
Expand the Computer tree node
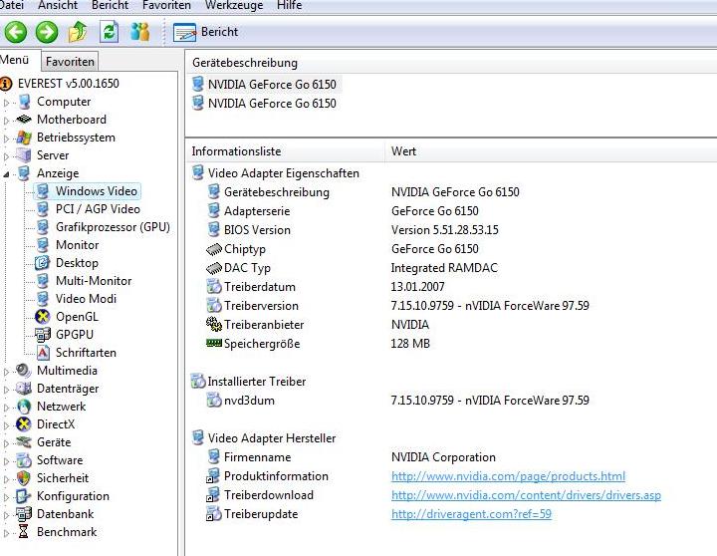(6, 103)
